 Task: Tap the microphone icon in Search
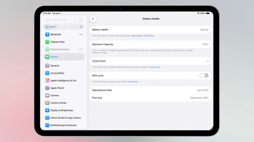point(81,27)
